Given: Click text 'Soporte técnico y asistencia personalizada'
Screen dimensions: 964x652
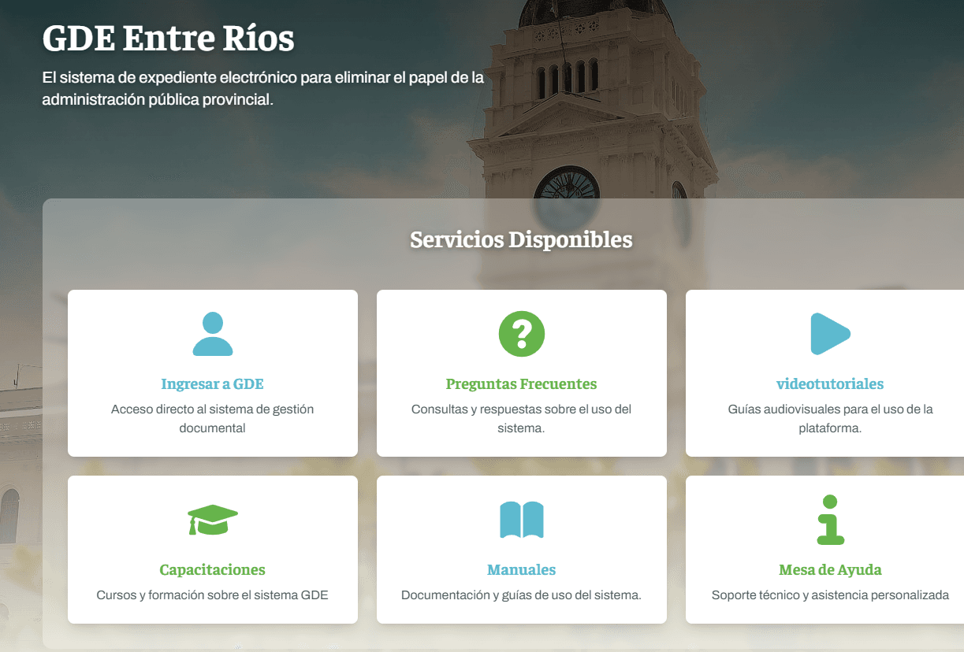Looking at the screenshot, I should 831,595.
